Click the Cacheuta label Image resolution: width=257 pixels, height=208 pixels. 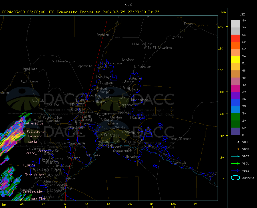53,121
